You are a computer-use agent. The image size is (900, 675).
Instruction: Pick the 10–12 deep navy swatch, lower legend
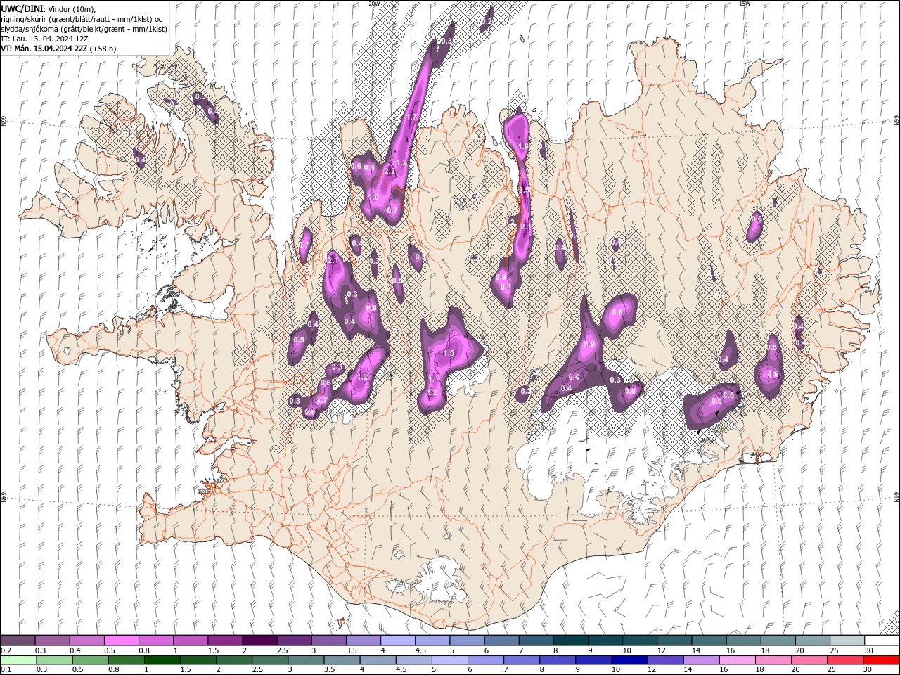point(629,660)
